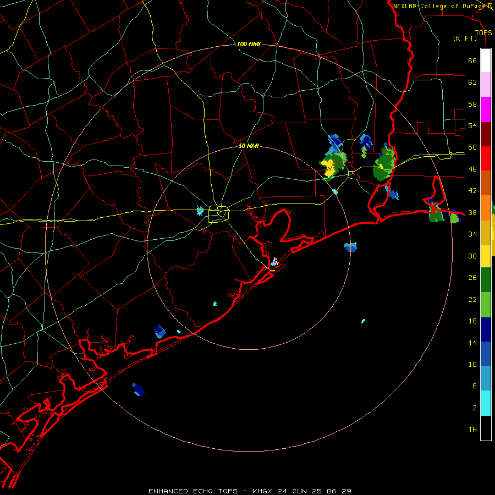Click the legend value 66
495x495 pixels.
[x=472, y=61]
